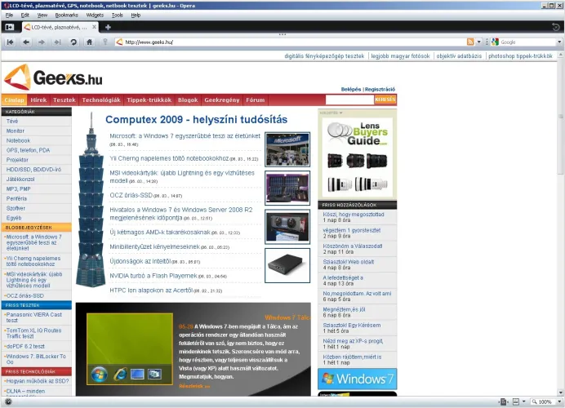Select the Címlap site tab

[14, 100]
